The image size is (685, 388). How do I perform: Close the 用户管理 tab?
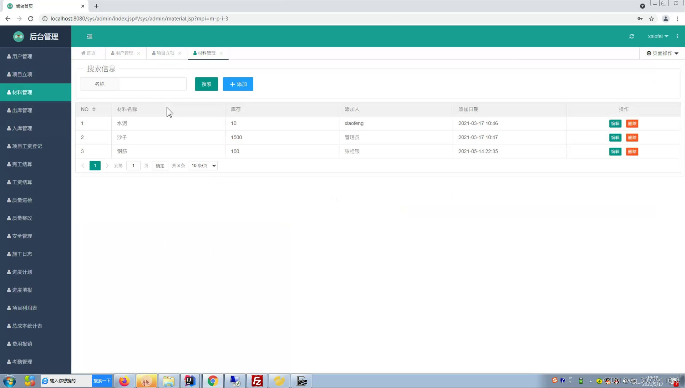pos(138,53)
